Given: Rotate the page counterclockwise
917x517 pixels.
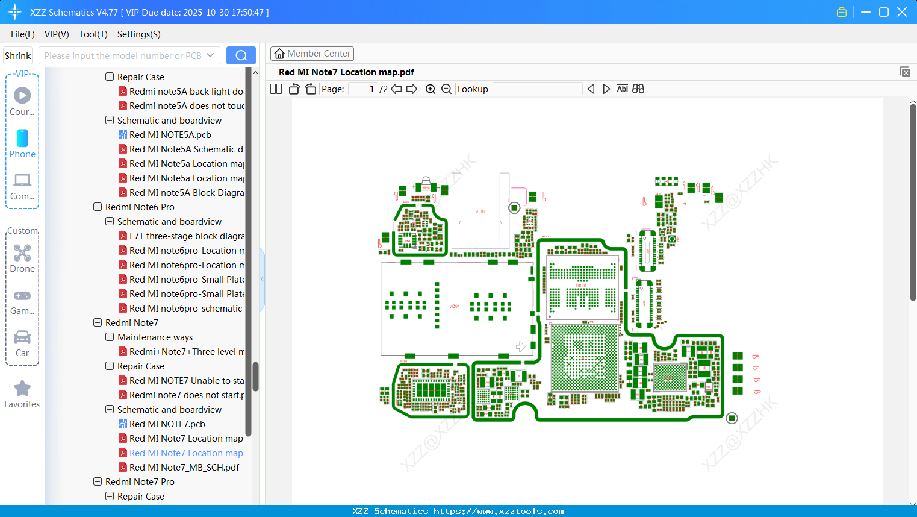Looking at the screenshot, I should pyautogui.click(x=294, y=89).
